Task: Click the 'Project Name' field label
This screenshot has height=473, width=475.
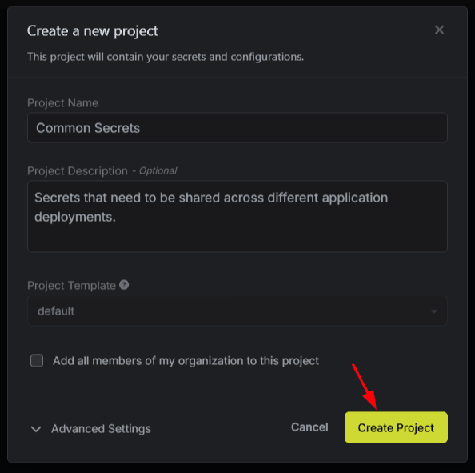Action: (x=62, y=103)
